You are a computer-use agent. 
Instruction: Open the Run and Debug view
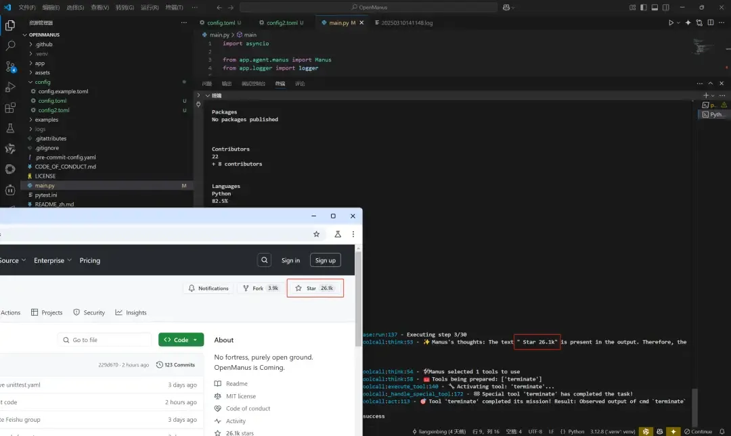(10, 87)
